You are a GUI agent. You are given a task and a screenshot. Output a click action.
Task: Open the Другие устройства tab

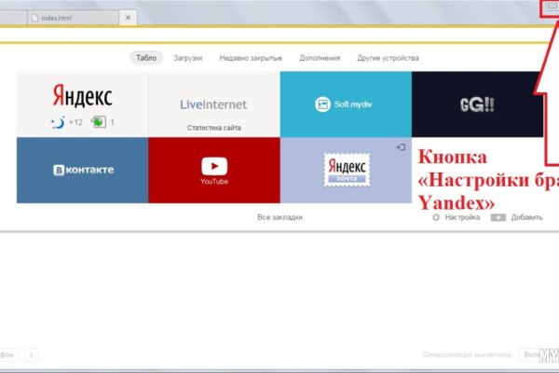coord(385,58)
